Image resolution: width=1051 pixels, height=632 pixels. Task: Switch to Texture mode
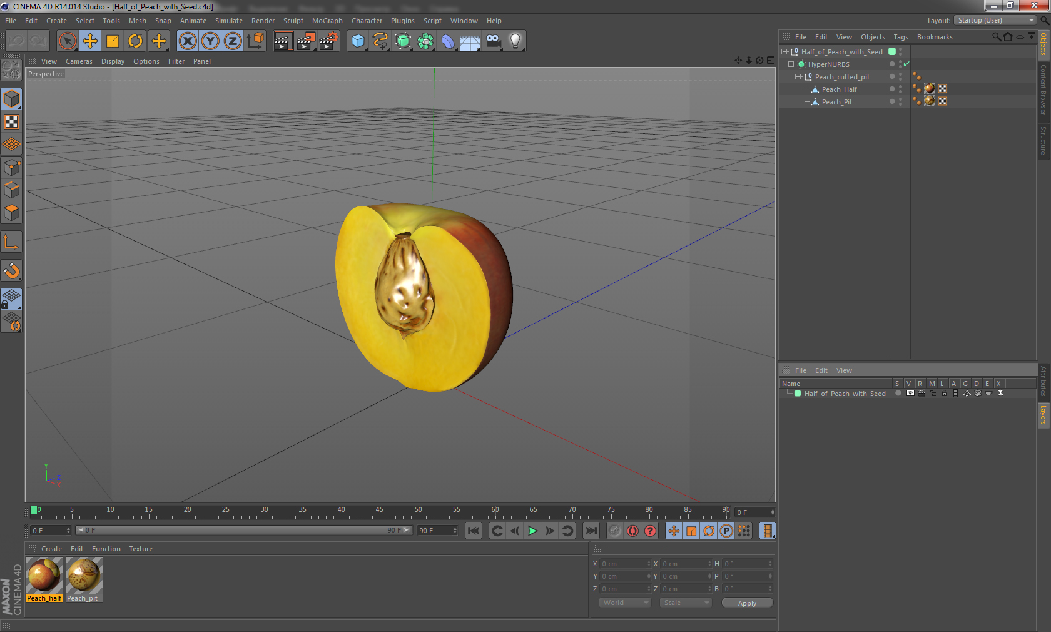tap(11, 122)
